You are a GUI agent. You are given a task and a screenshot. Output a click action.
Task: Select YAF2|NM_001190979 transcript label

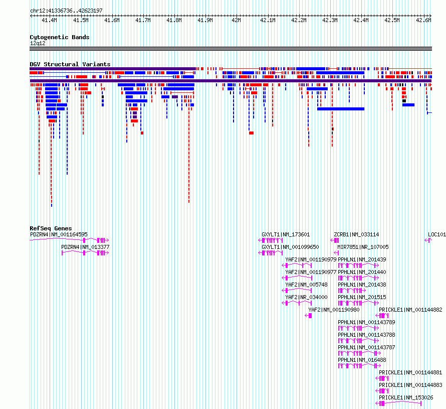tap(311, 259)
